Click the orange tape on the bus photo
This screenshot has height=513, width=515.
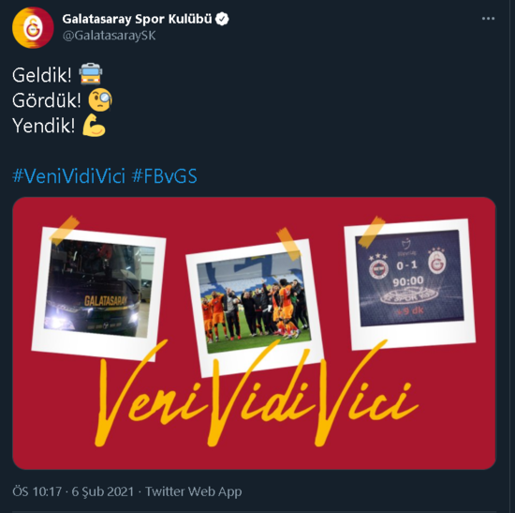pyautogui.click(x=64, y=231)
